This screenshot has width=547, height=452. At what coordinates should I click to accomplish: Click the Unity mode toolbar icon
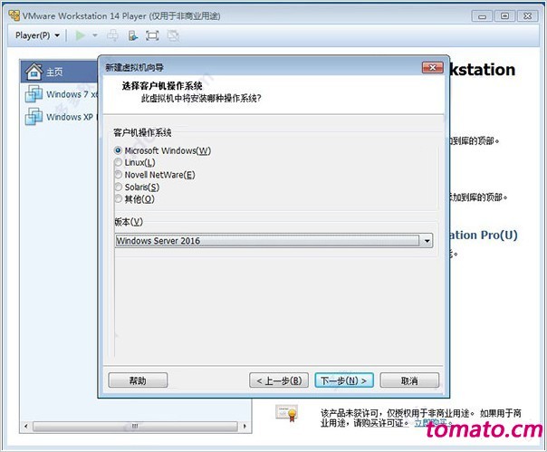click(x=173, y=35)
